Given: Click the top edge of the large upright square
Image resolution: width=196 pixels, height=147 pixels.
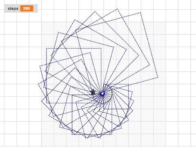Looking at the screenshot, I should pyautogui.click(x=74, y=48).
